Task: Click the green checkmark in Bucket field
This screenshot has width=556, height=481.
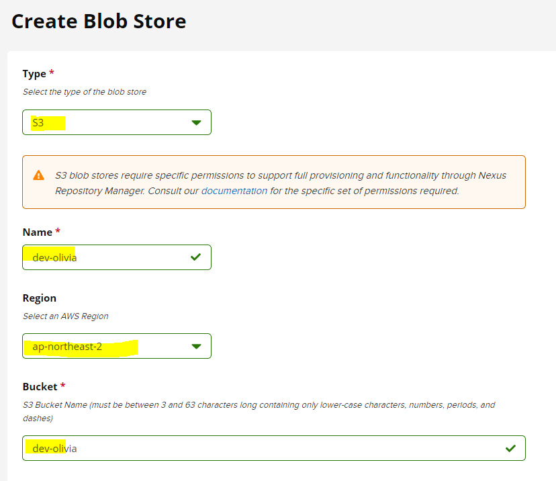Action: coord(510,448)
